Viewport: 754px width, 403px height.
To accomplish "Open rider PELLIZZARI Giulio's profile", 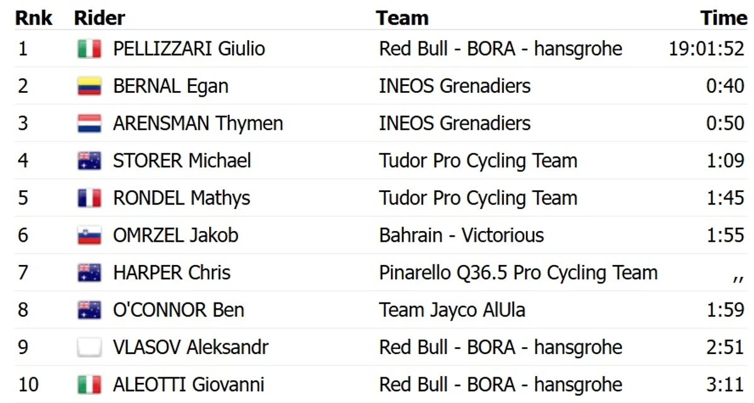I will point(188,49).
